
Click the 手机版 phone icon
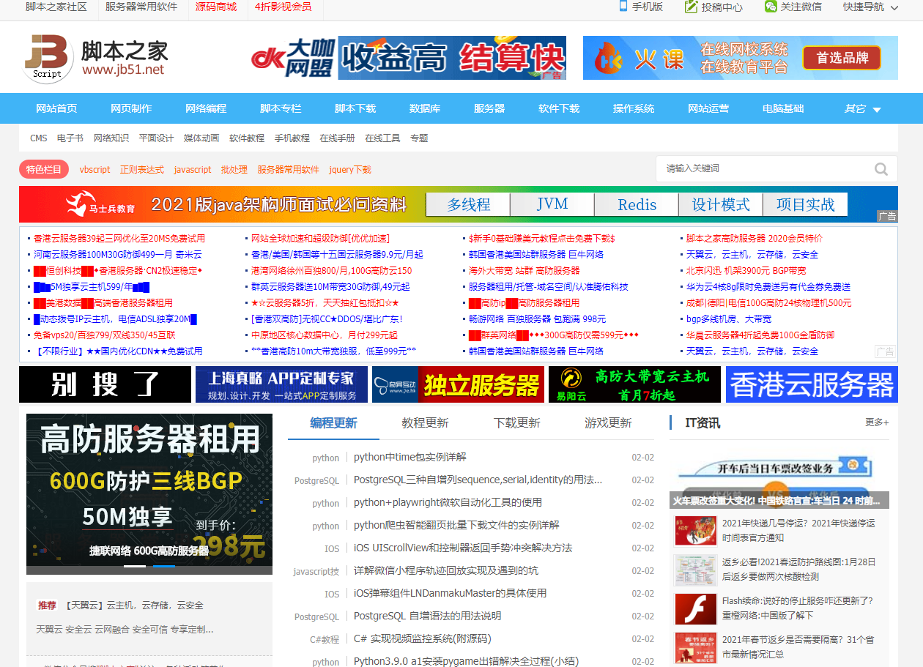click(625, 7)
